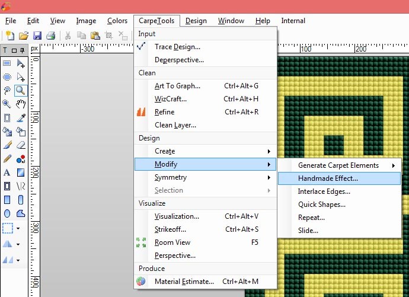This screenshot has width=409, height=297.
Task: Select the Ellipse shape tool
Action: pyautogui.click(x=7, y=213)
